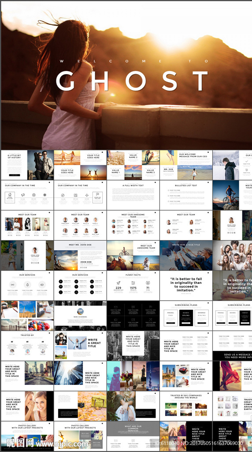Click the number 71 in Funny Facts
252x452 pixels.
[x=147, y=288]
